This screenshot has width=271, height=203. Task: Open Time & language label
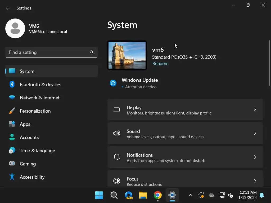tap(37, 151)
